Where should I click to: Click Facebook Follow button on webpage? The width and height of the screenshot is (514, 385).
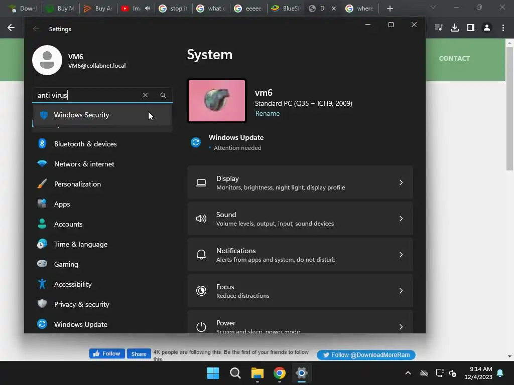pos(107,353)
